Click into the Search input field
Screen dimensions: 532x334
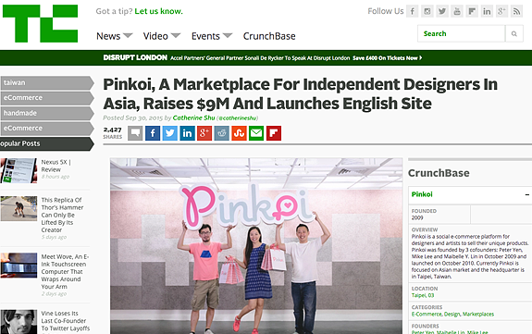point(461,33)
